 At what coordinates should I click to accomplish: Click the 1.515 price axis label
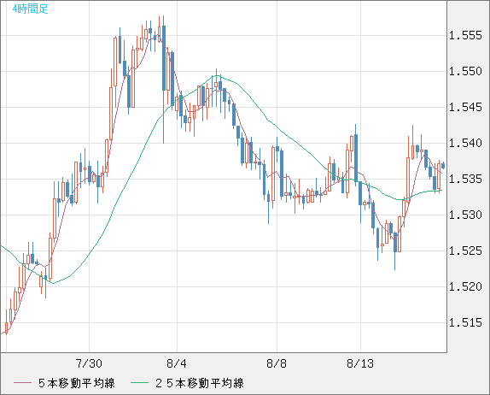(465, 322)
